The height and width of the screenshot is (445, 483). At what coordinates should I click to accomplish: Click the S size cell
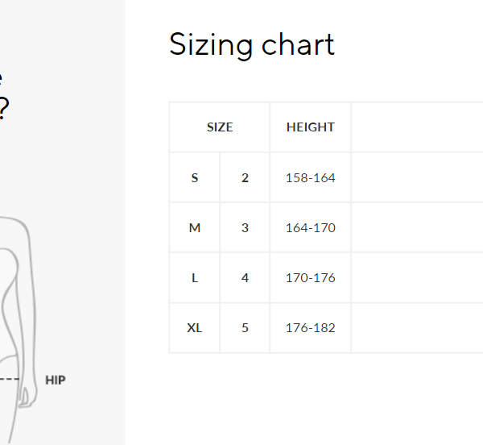(195, 177)
